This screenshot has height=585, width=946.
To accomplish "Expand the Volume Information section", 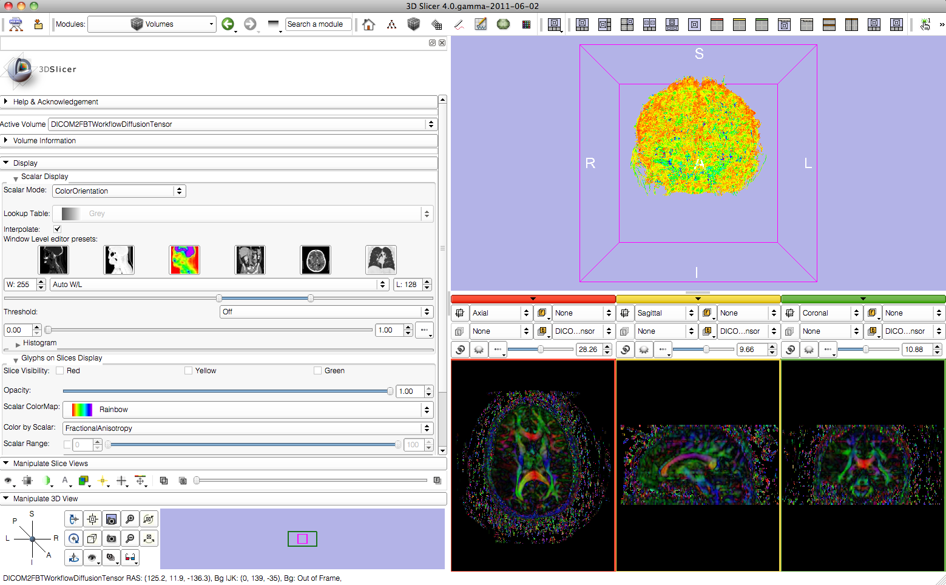I will coord(44,141).
